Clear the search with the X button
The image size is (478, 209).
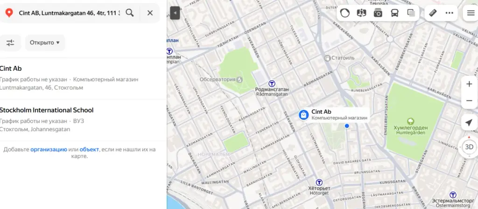point(150,13)
